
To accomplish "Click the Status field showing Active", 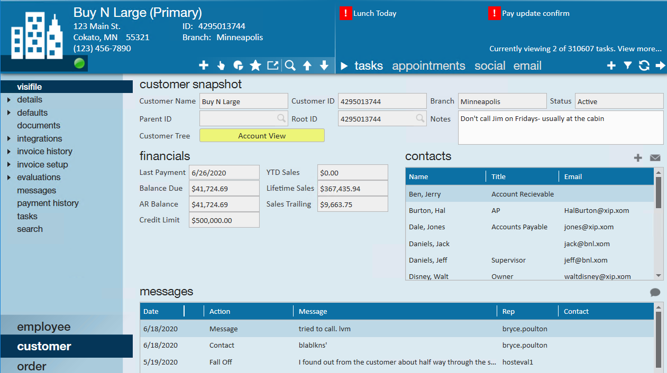I will pos(619,101).
